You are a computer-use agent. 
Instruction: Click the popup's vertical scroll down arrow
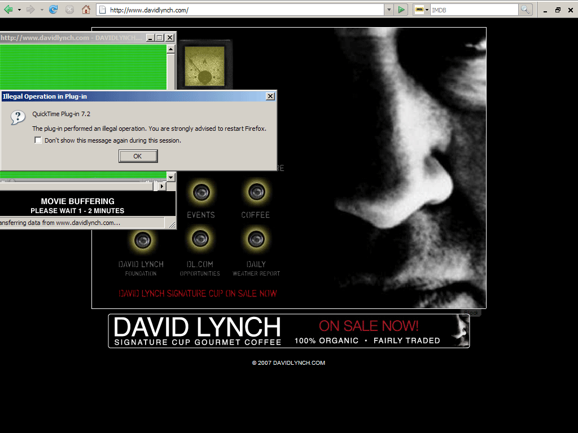pyautogui.click(x=170, y=177)
